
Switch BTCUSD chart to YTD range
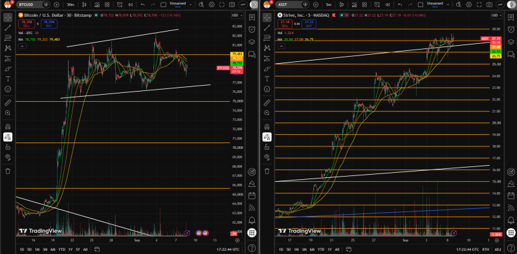click(x=61, y=249)
